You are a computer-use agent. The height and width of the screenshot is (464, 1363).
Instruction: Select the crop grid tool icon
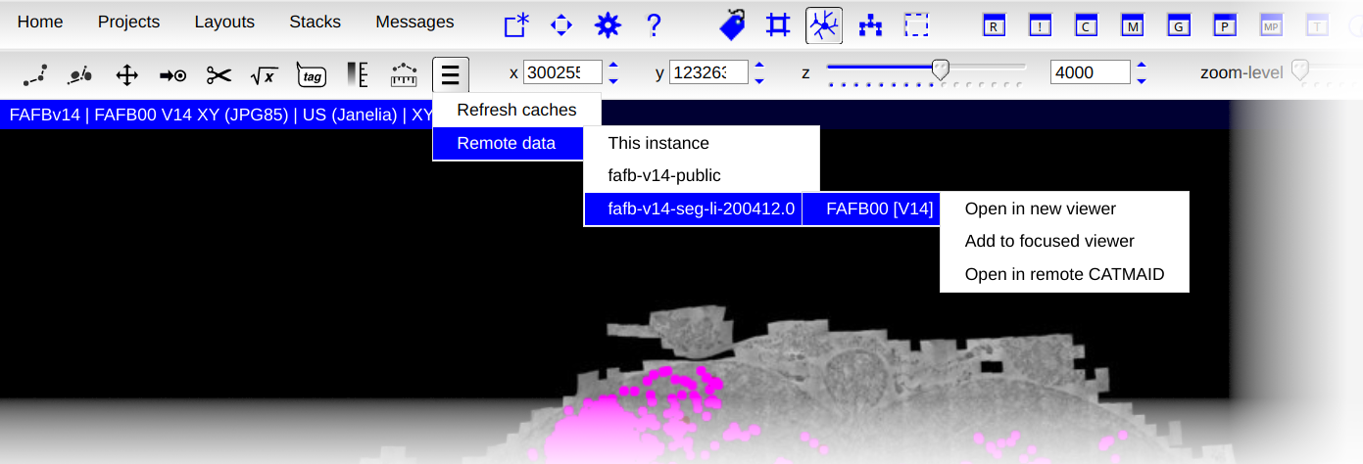[778, 25]
